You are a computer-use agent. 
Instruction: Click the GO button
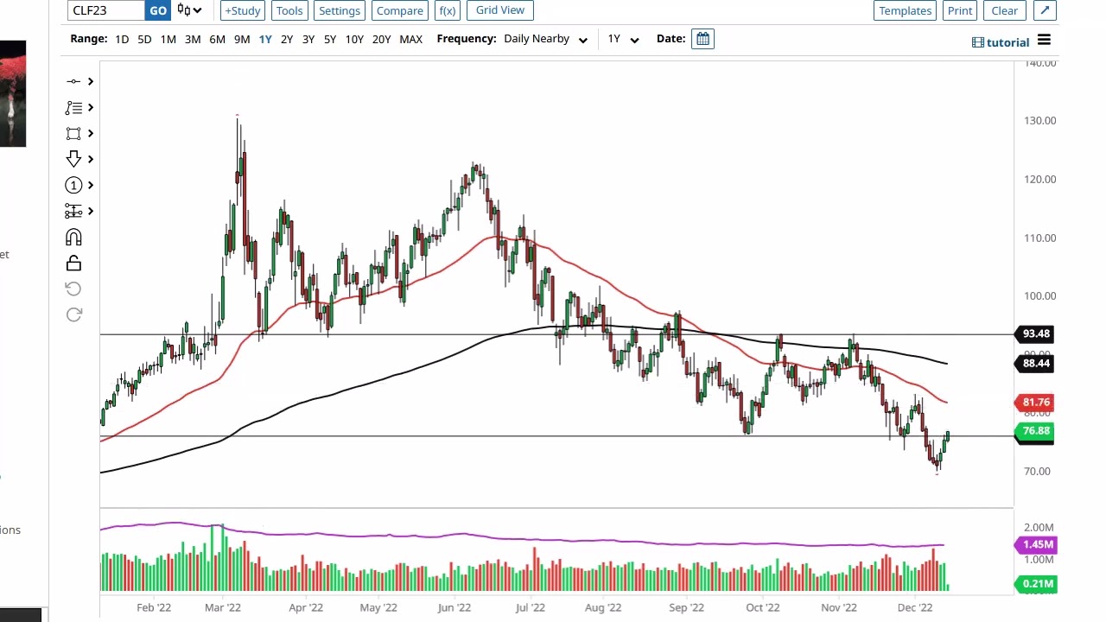[157, 10]
